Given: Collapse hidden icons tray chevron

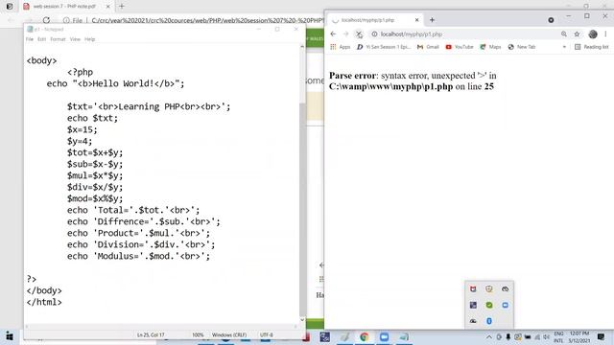Looking at the screenshot, I should (x=489, y=337).
